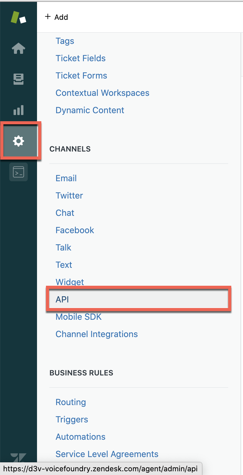243x475 pixels.
Task: Open Ticket Forms page
Action: tap(81, 76)
